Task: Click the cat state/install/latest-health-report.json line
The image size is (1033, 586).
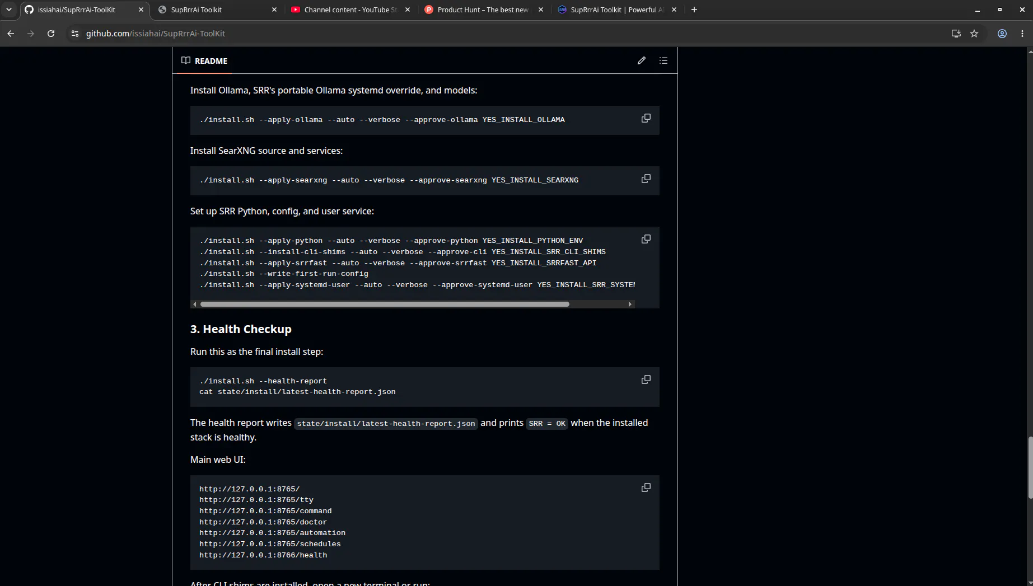Action: click(297, 392)
